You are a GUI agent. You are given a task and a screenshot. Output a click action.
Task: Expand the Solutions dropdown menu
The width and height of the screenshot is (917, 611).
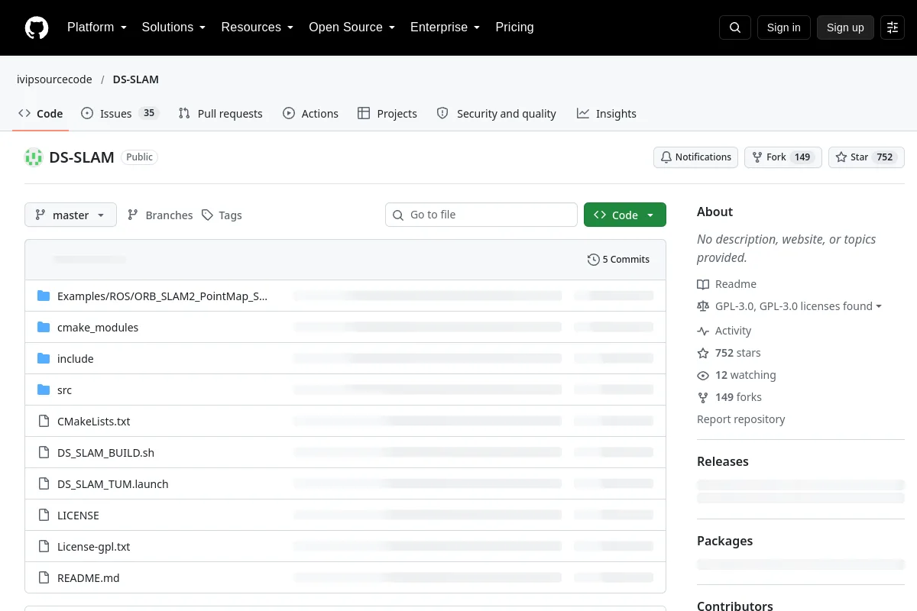(174, 27)
